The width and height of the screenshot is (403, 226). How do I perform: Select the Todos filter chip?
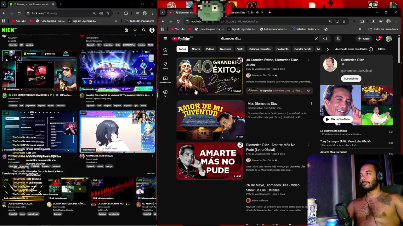click(x=183, y=49)
